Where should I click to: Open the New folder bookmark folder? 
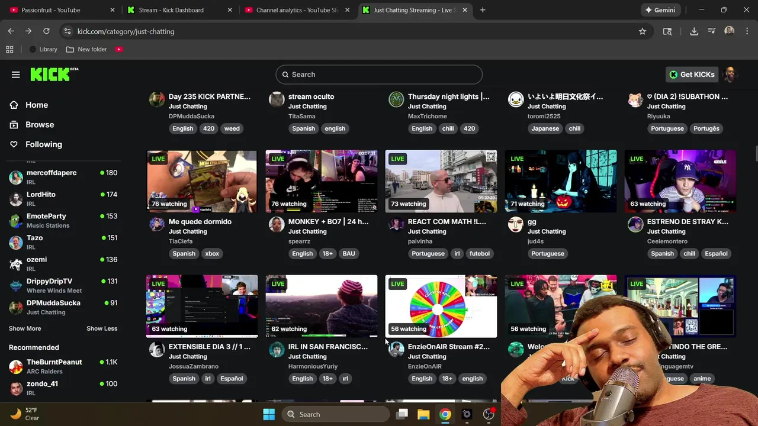point(86,49)
